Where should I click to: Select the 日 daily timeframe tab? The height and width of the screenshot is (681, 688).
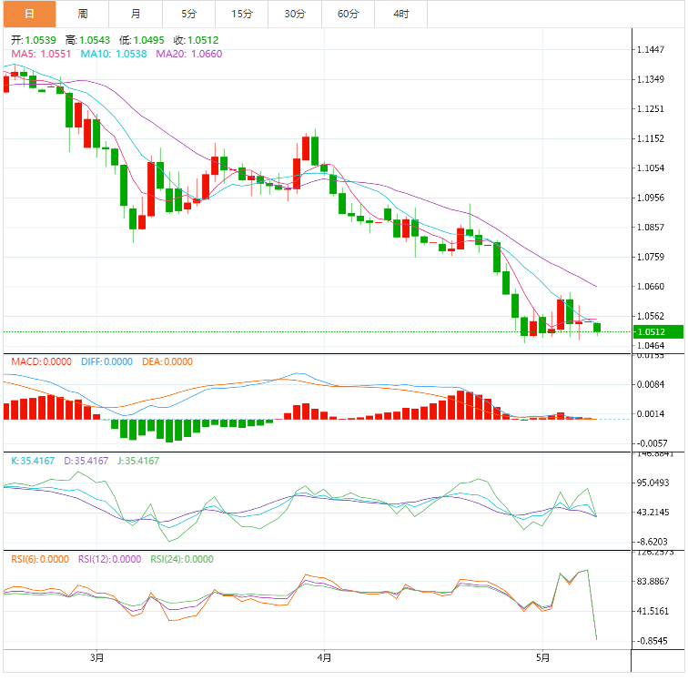pyautogui.click(x=30, y=14)
